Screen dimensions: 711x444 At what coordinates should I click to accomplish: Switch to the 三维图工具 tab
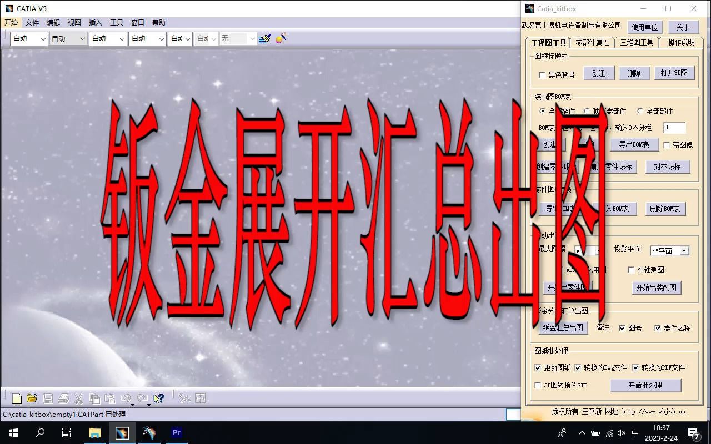[637, 42]
